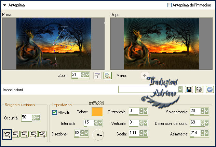The image size is (216, 147).
Task: Open the Scala slider dropdown arrow
Action: pyautogui.click(x=146, y=133)
